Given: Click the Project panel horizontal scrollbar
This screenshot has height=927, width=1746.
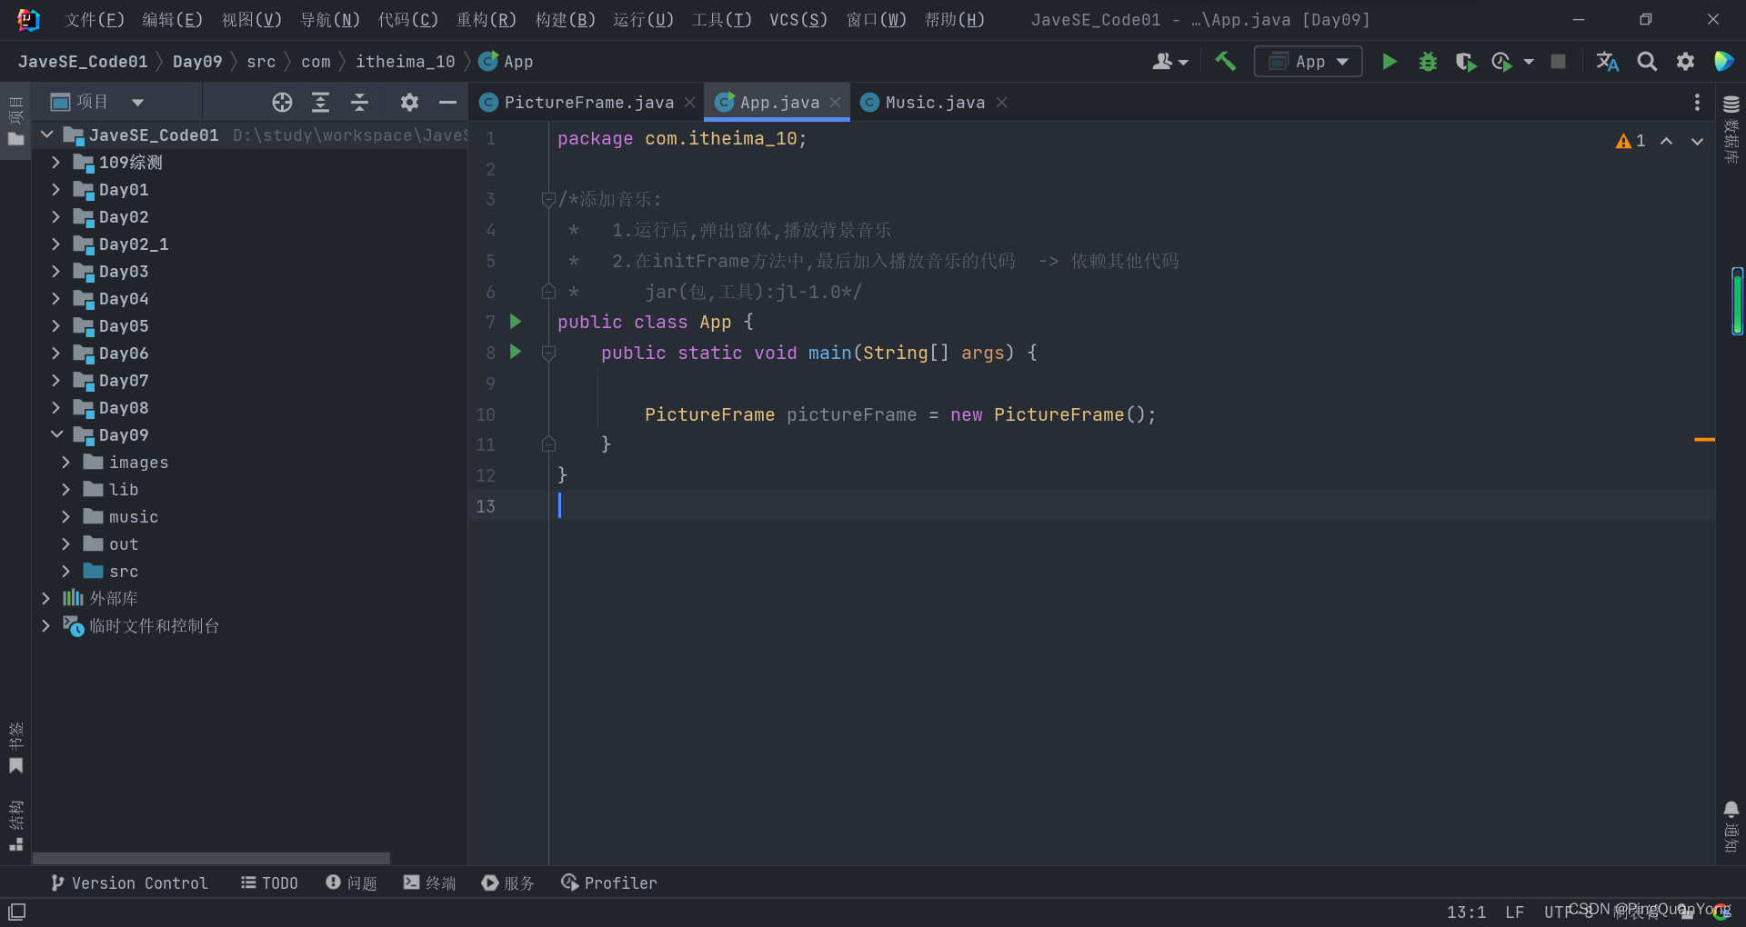Looking at the screenshot, I should tap(211, 858).
